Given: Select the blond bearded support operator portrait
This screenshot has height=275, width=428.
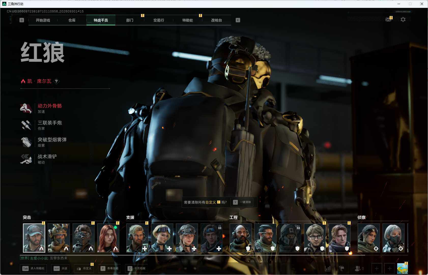Looking at the screenshot, I should tap(137, 238).
